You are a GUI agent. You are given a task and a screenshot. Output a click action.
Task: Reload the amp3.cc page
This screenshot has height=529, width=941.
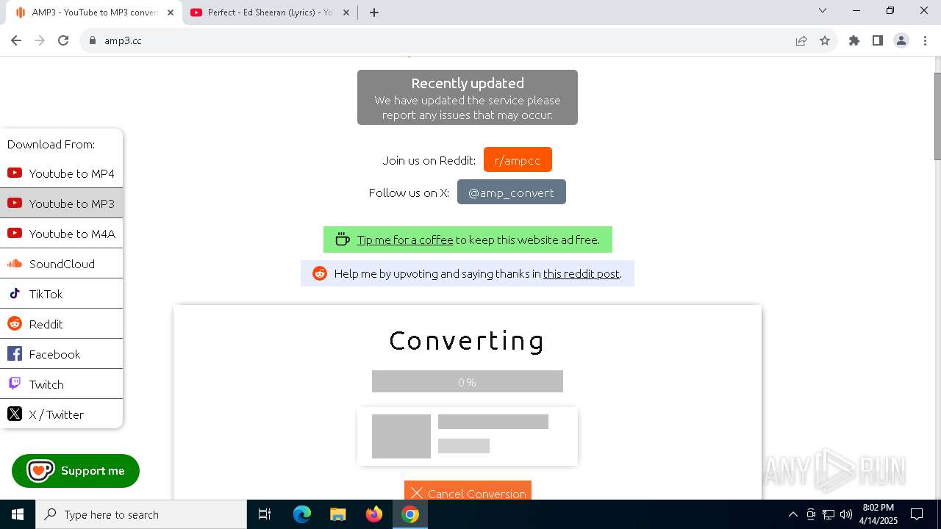[63, 40]
